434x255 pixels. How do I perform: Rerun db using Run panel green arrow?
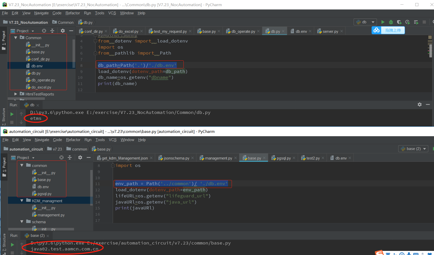click(x=12, y=114)
